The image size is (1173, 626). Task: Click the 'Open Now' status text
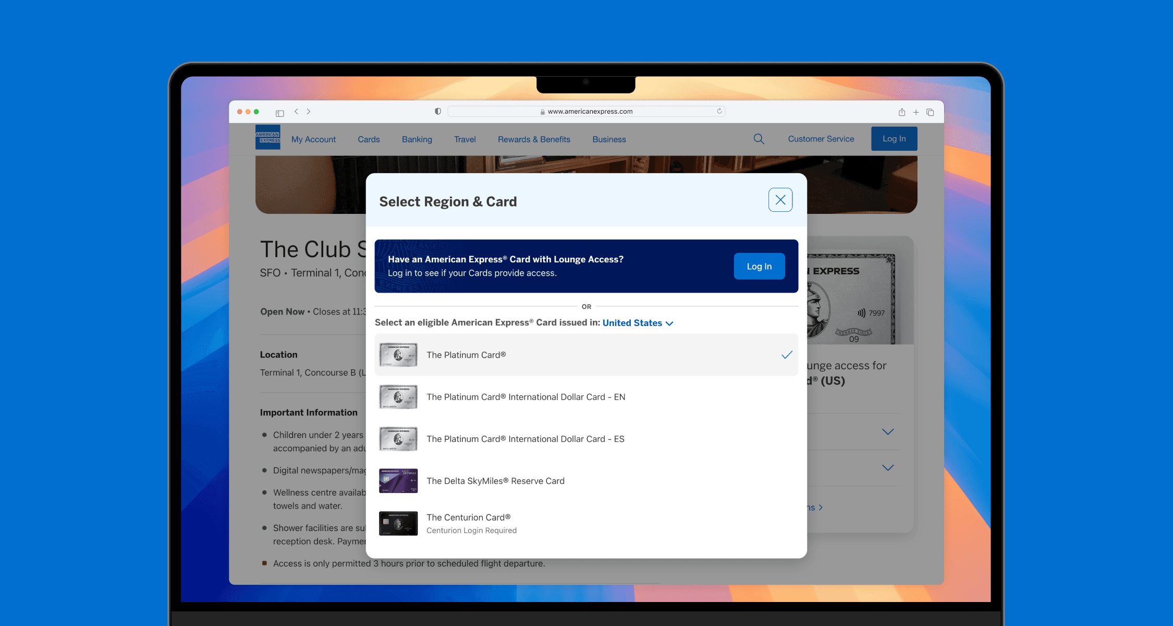point(282,311)
